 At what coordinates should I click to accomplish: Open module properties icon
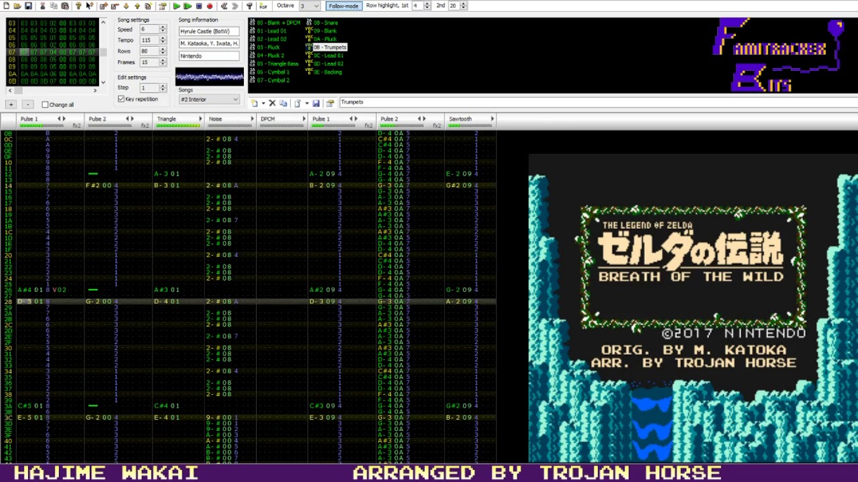point(162,6)
